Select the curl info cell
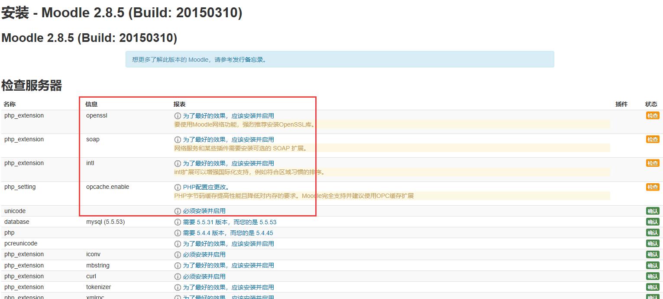This screenshot has height=299, width=663. click(x=91, y=276)
